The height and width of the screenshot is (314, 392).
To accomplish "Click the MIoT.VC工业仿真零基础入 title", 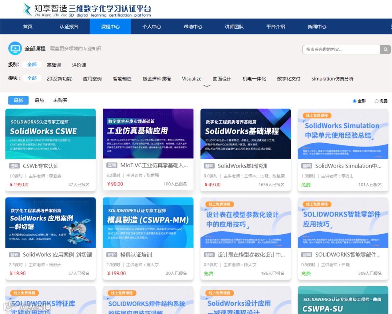I will [154, 165].
